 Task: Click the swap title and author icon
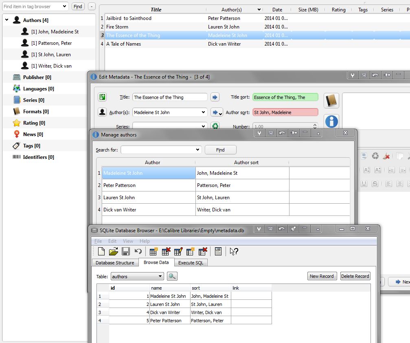tap(102, 97)
